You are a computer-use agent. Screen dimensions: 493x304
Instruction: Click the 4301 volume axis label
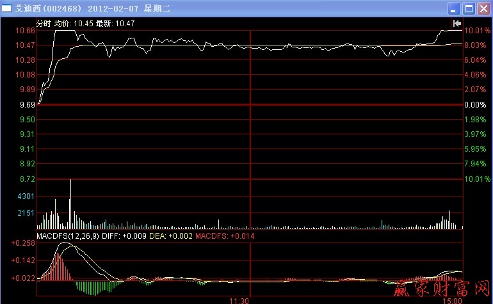[26, 196]
